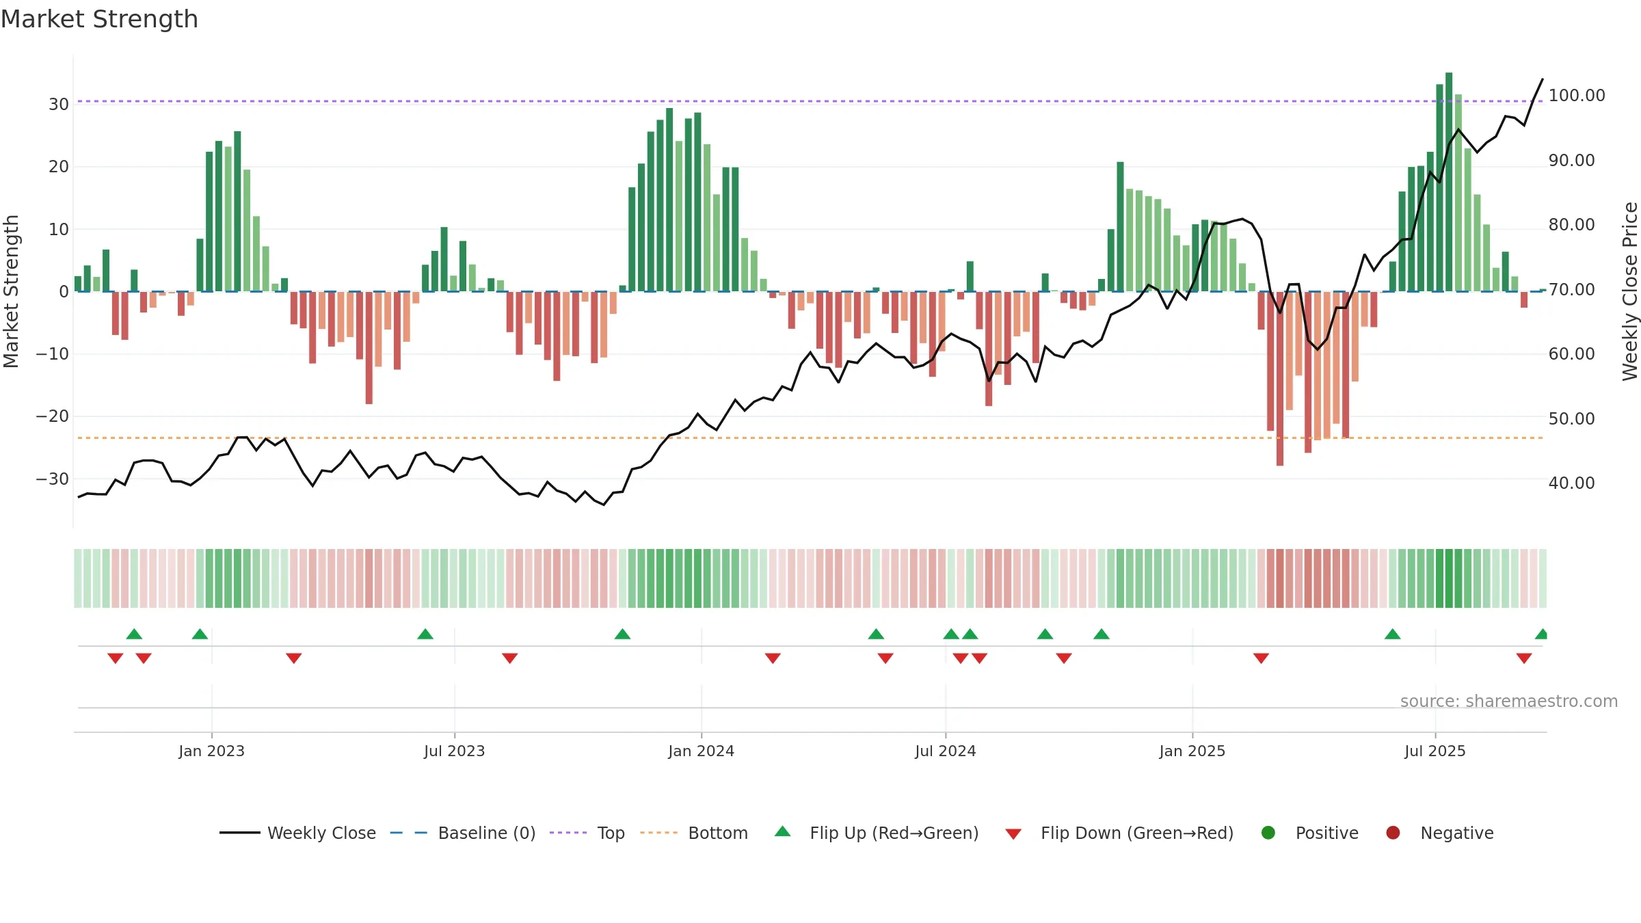1641x923 pixels.
Task: Click the 70.00 price axis label
Action: tap(1572, 289)
